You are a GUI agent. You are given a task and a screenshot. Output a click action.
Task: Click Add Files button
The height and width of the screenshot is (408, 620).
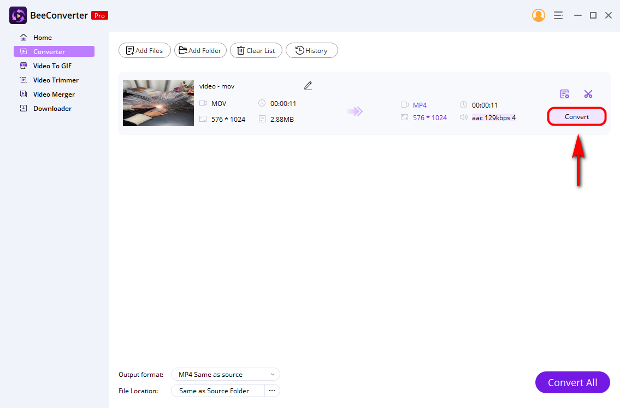click(144, 51)
